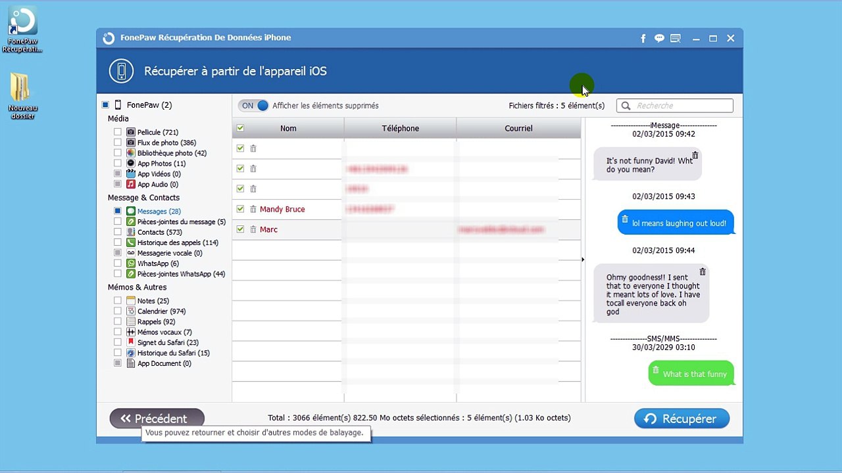
Task: Click the Mémos vocaux icon
Action: point(131,332)
